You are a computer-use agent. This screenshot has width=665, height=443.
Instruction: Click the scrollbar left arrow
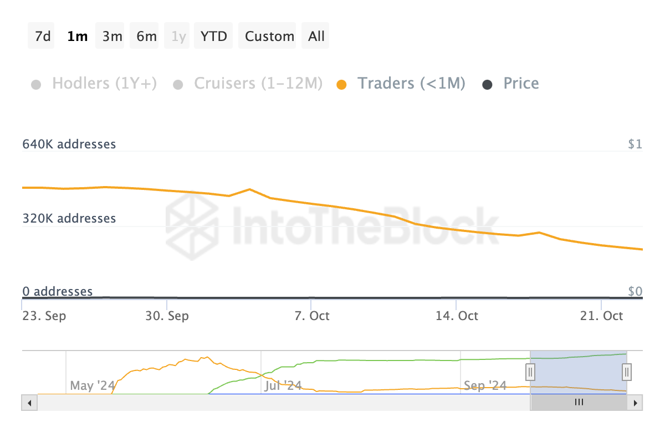pyautogui.click(x=29, y=403)
